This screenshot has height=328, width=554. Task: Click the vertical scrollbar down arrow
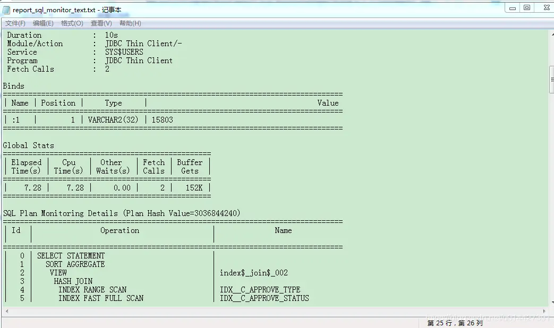[552, 303]
